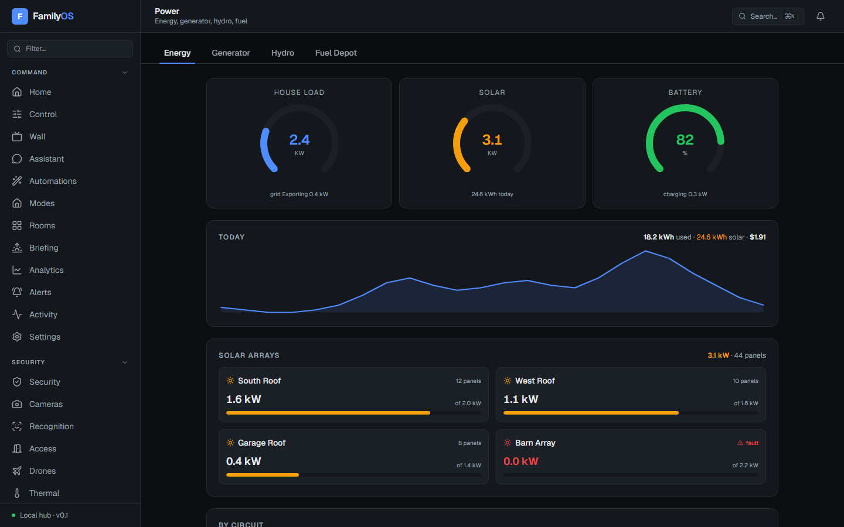Click the 'Local hub · v0.1' status text
Viewport: 844px width, 527px height.
44,515
